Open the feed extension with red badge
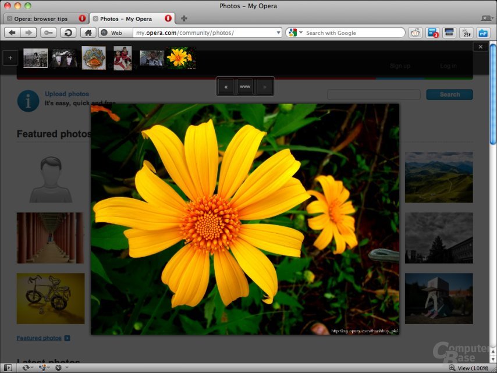Image resolution: width=497 pixels, height=373 pixels. (x=432, y=33)
